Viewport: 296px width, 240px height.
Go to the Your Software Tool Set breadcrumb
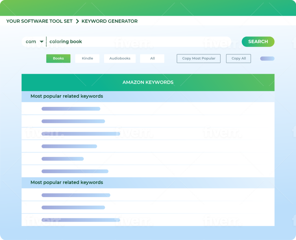pyautogui.click(x=39, y=21)
